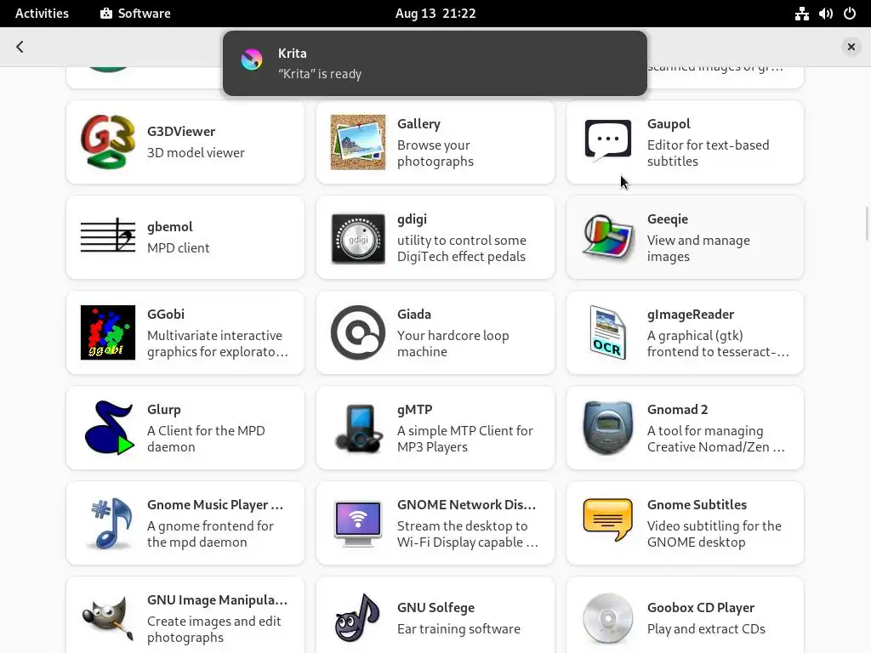Click the Giada circular icon
The image size is (871, 653).
point(358,332)
